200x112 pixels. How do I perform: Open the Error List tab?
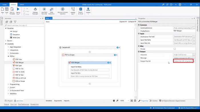tap(13, 104)
